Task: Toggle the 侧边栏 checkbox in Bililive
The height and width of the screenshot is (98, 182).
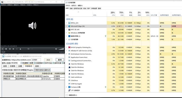Action: click(x=21, y=63)
